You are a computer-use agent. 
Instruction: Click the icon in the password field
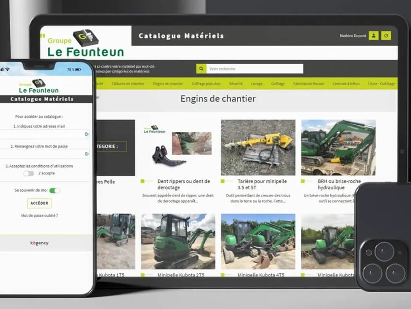pos(87,154)
